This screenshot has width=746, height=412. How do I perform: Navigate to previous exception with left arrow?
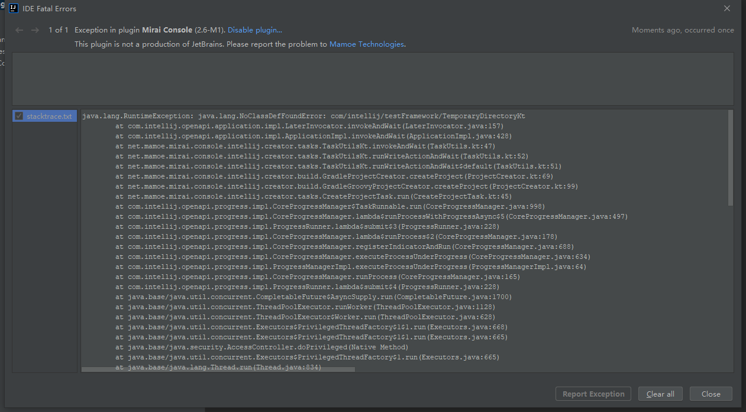(x=18, y=30)
